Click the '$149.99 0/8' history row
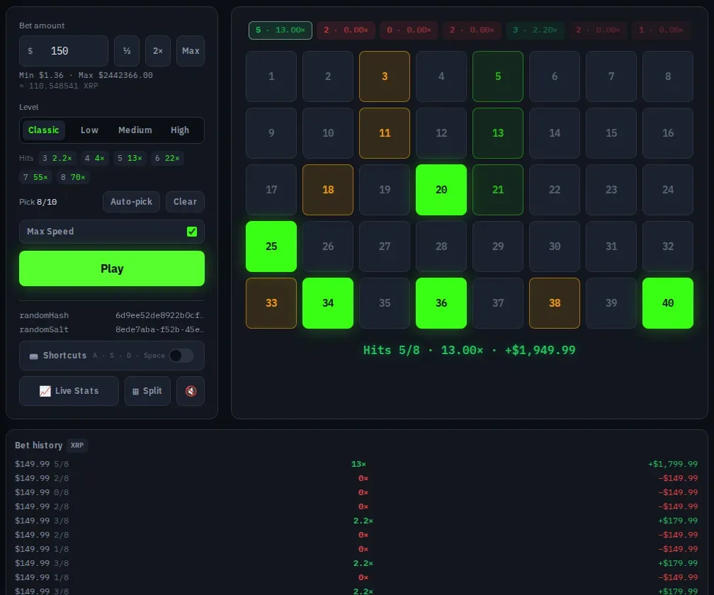 [356, 492]
